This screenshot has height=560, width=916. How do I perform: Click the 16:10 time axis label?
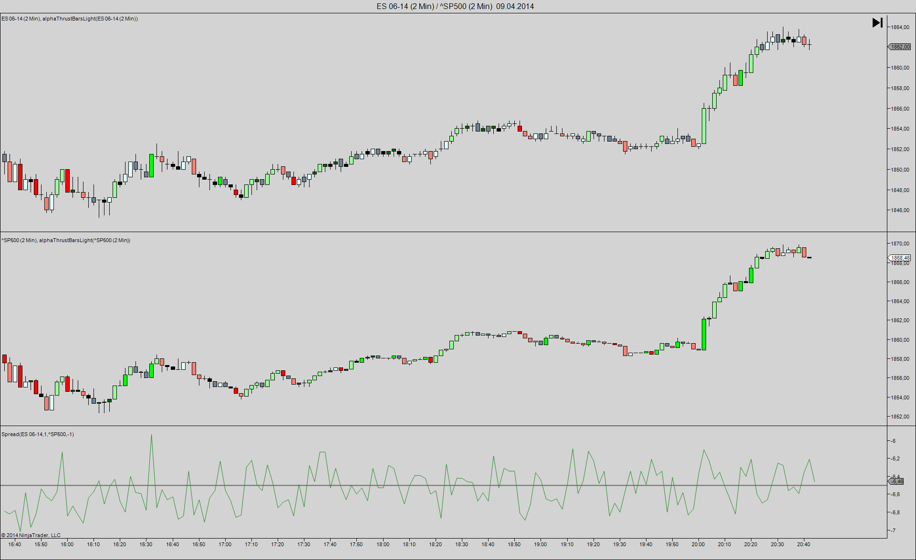pyautogui.click(x=94, y=544)
